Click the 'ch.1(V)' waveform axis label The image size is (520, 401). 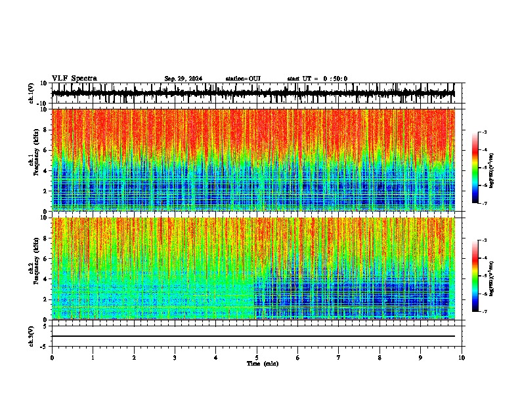click(x=32, y=93)
